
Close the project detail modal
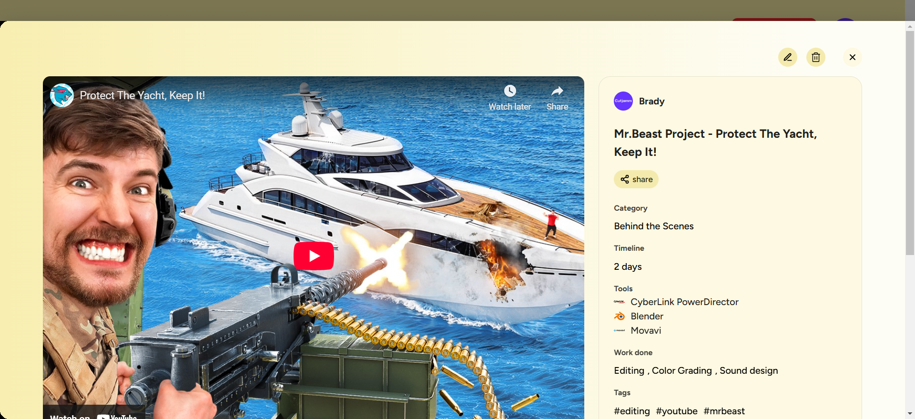tap(853, 57)
